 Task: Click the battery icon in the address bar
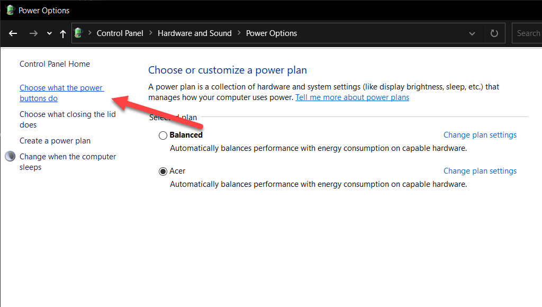click(x=79, y=33)
